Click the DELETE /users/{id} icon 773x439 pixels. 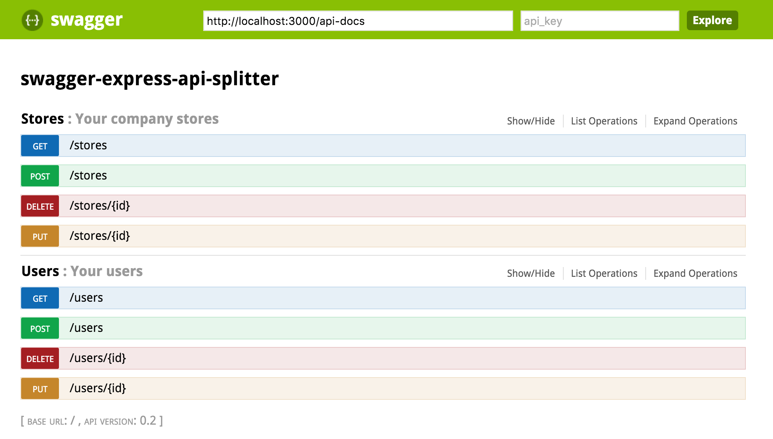tap(40, 358)
